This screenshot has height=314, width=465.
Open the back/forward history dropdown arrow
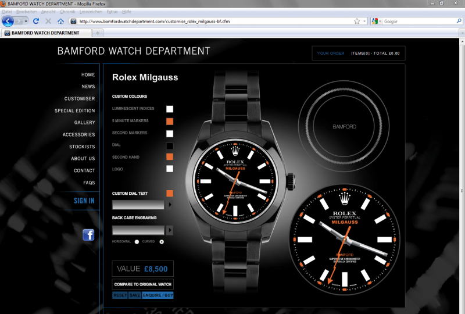coord(26,22)
